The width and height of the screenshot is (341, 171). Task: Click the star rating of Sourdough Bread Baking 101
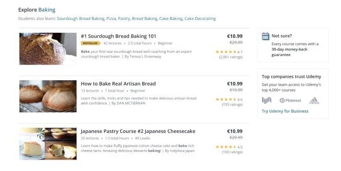coord(226,52)
